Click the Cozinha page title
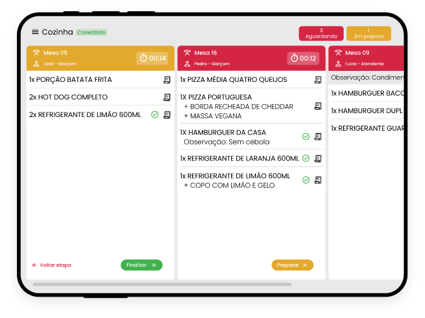Viewport: 425px width, 318px height. [x=57, y=32]
